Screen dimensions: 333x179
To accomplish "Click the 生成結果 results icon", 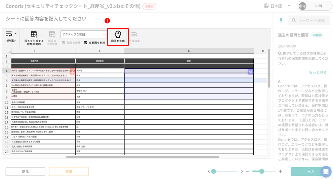I will (134, 34).
